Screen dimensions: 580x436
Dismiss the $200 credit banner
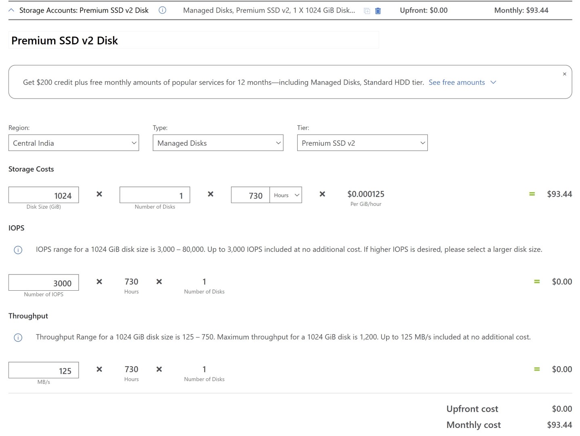point(565,74)
